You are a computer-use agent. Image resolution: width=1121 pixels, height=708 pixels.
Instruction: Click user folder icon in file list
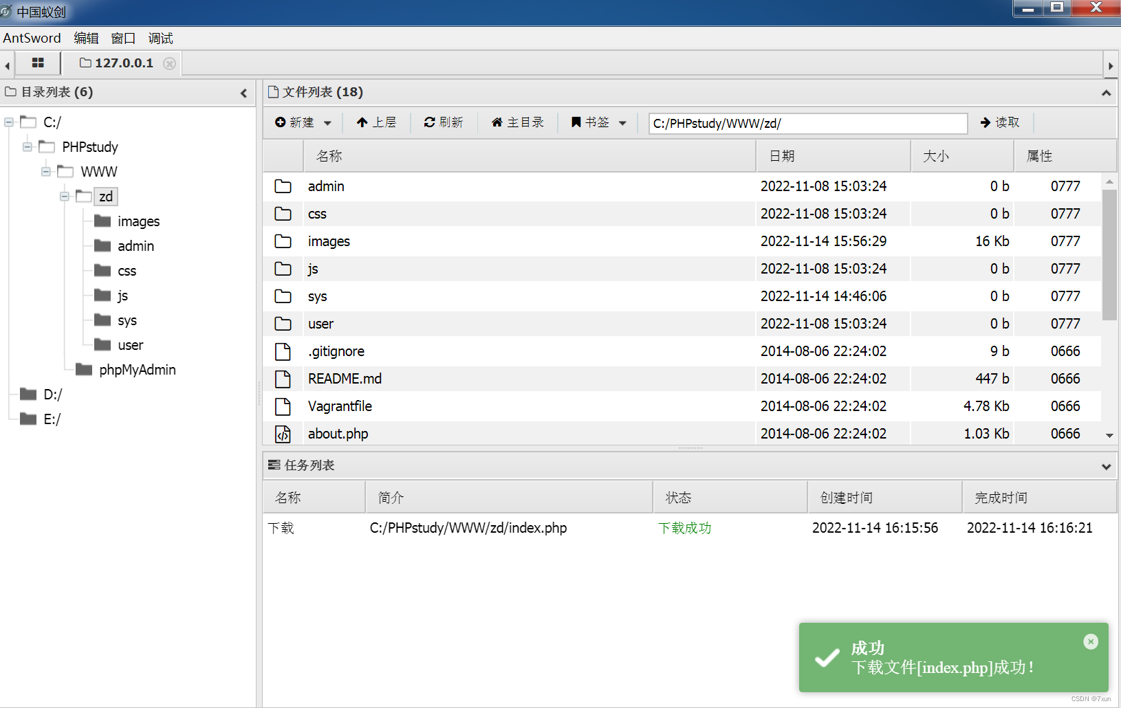pyautogui.click(x=283, y=324)
